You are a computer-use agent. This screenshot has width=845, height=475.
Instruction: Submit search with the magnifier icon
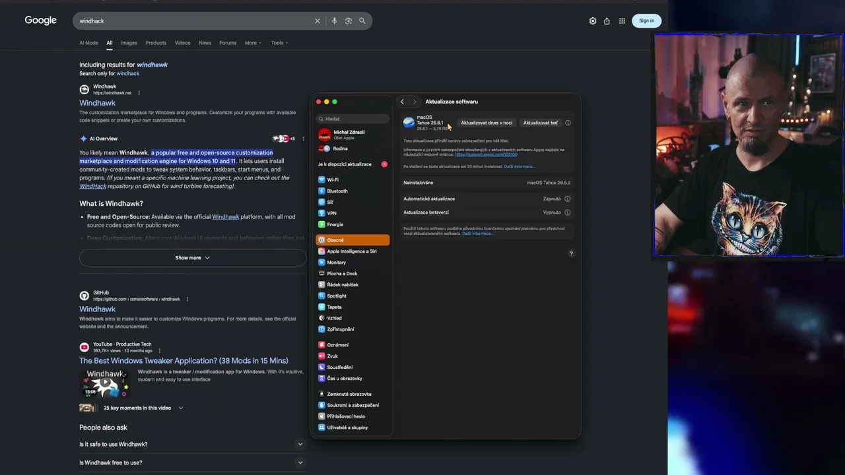362,21
